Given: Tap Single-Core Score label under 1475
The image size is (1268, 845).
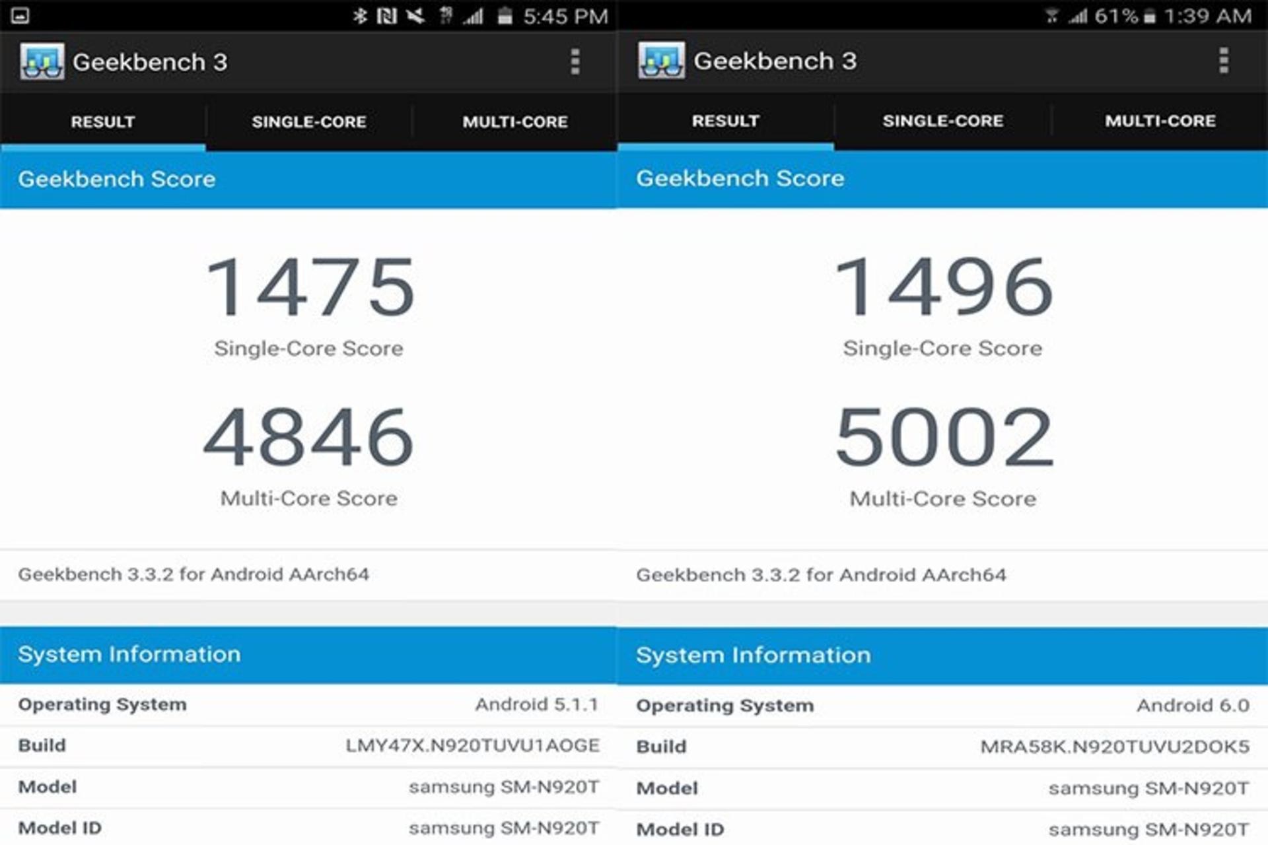Looking at the screenshot, I should (x=308, y=349).
